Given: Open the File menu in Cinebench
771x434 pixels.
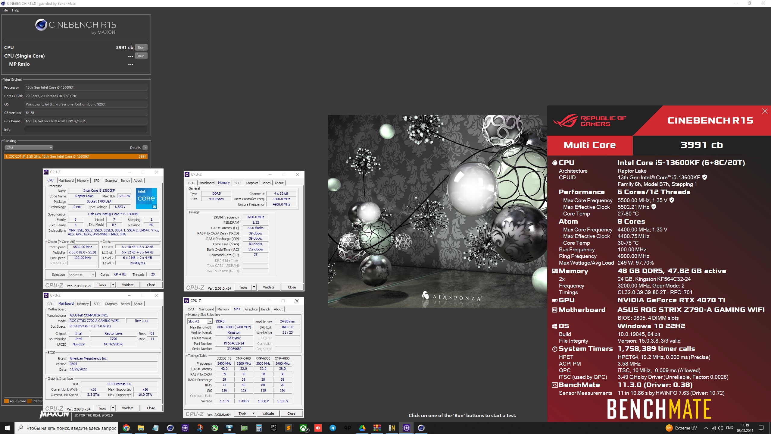Looking at the screenshot, I should click(5, 10).
